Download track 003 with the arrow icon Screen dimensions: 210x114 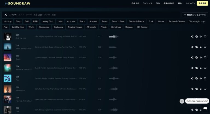[x=201, y=58]
